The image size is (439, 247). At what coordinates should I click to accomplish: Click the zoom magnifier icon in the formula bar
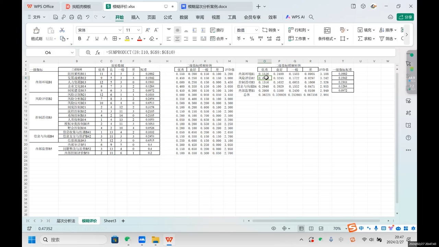88,52
